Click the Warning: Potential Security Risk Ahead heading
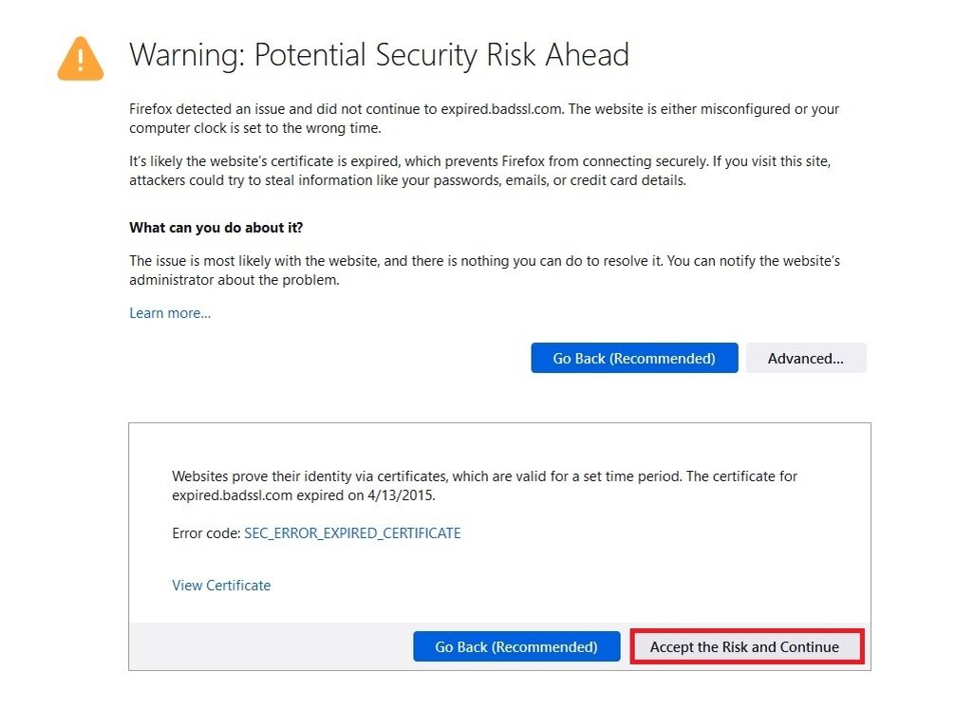 pyautogui.click(x=379, y=55)
